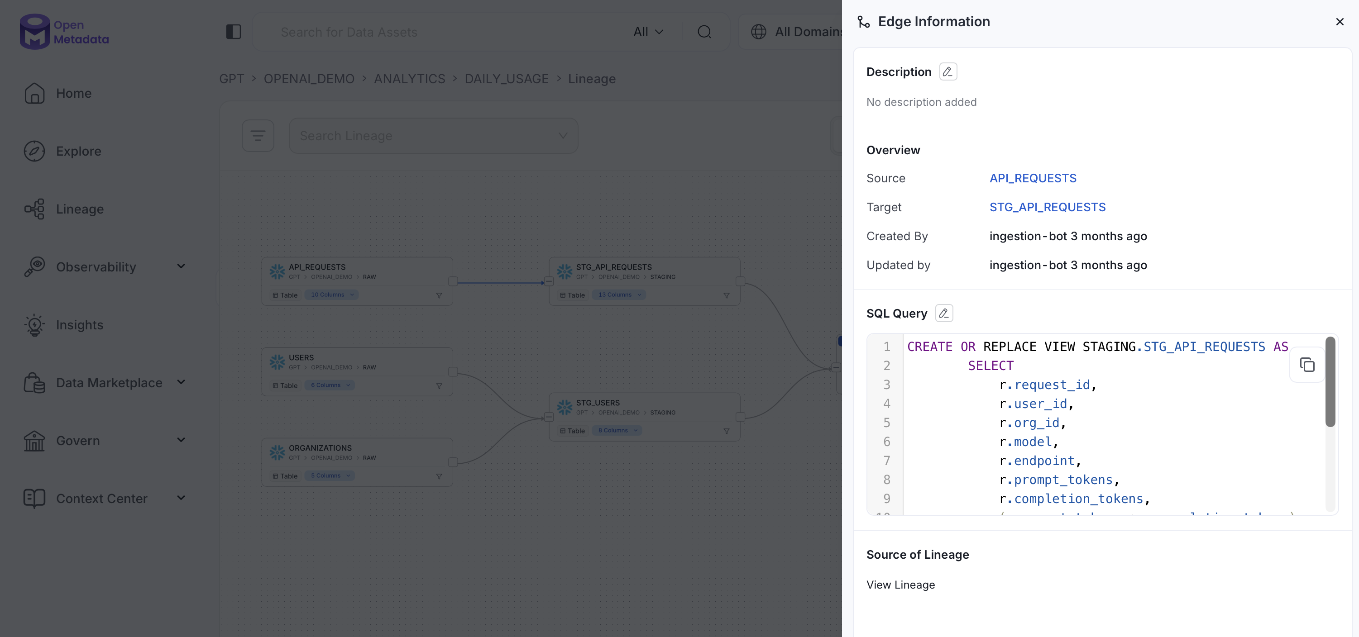The width and height of the screenshot is (1359, 637).
Task: Click filter icon on STG_USERS node
Action: pos(727,431)
